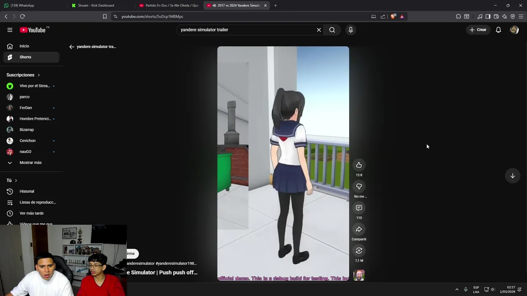Open the Leo AI sparkle icon
This screenshot has width=527, height=296.
tap(504, 16)
